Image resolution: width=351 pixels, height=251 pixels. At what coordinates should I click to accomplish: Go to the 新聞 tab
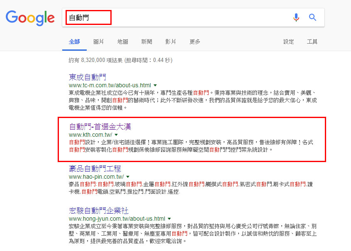point(146,42)
